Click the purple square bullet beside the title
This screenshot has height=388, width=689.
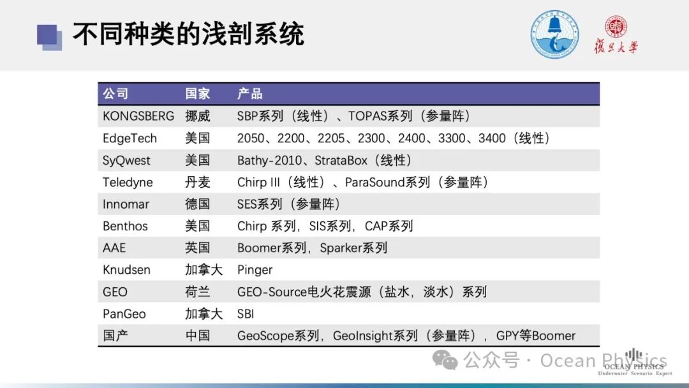pyautogui.click(x=49, y=36)
